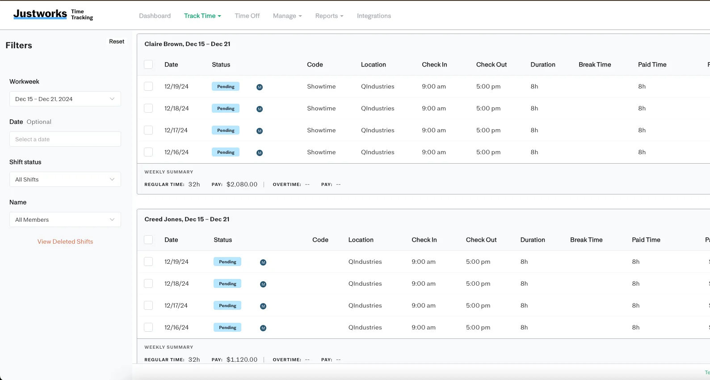
Task: Click the Claire Brown, Dec 15 – Dec 21 heading
Action: point(187,44)
